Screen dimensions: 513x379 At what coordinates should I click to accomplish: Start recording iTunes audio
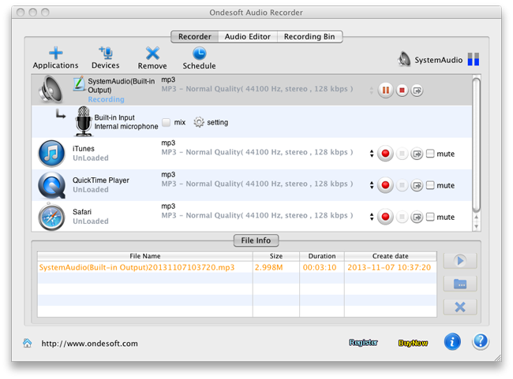pos(386,154)
